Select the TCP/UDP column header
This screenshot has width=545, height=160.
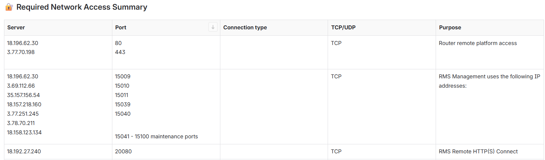(343, 27)
